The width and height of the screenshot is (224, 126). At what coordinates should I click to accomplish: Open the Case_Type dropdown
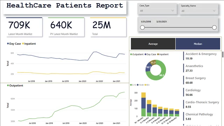(157, 11)
